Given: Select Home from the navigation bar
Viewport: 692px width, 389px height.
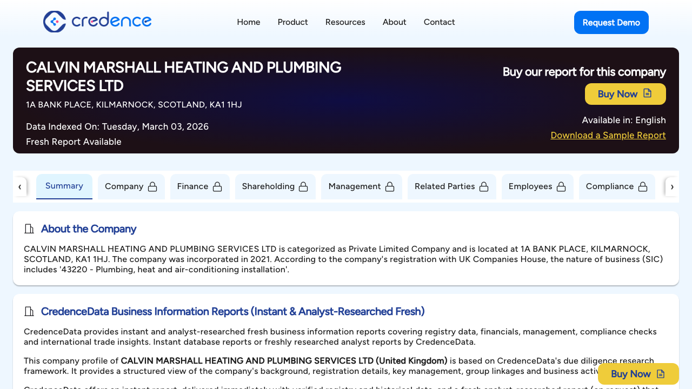Looking at the screenshot, I should tap(248, 22).
